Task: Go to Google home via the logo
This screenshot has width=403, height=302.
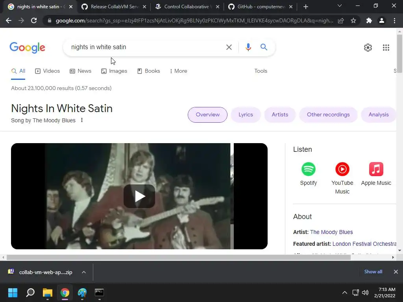Action: (27, 48)
